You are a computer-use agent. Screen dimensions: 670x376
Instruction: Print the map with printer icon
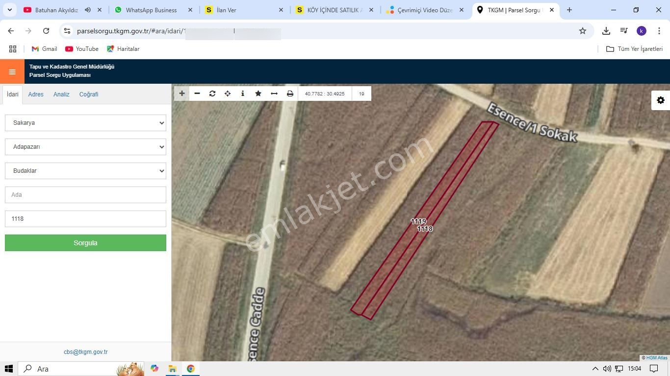pyautogui.click(x=290, y=94)
